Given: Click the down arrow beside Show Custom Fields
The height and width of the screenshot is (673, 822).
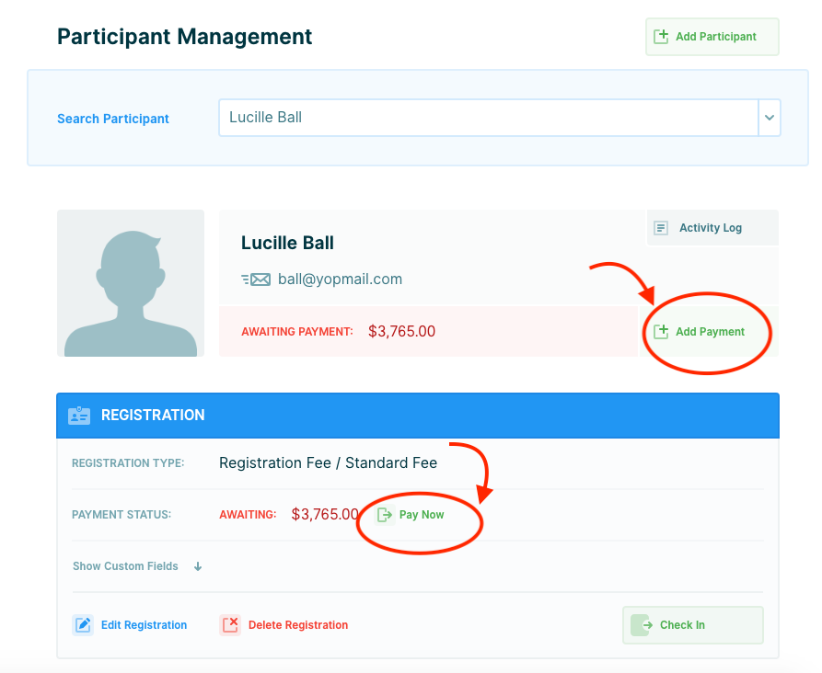Looking at the screenshot, I should click(x=198, y=566).
